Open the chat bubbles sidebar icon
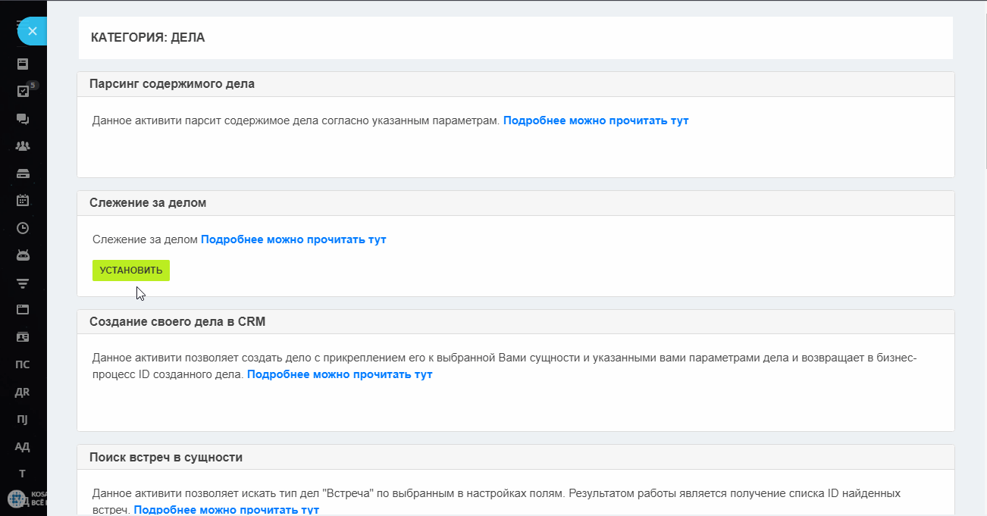This screenshot has width=987, height=516. [x=23, y=119]
